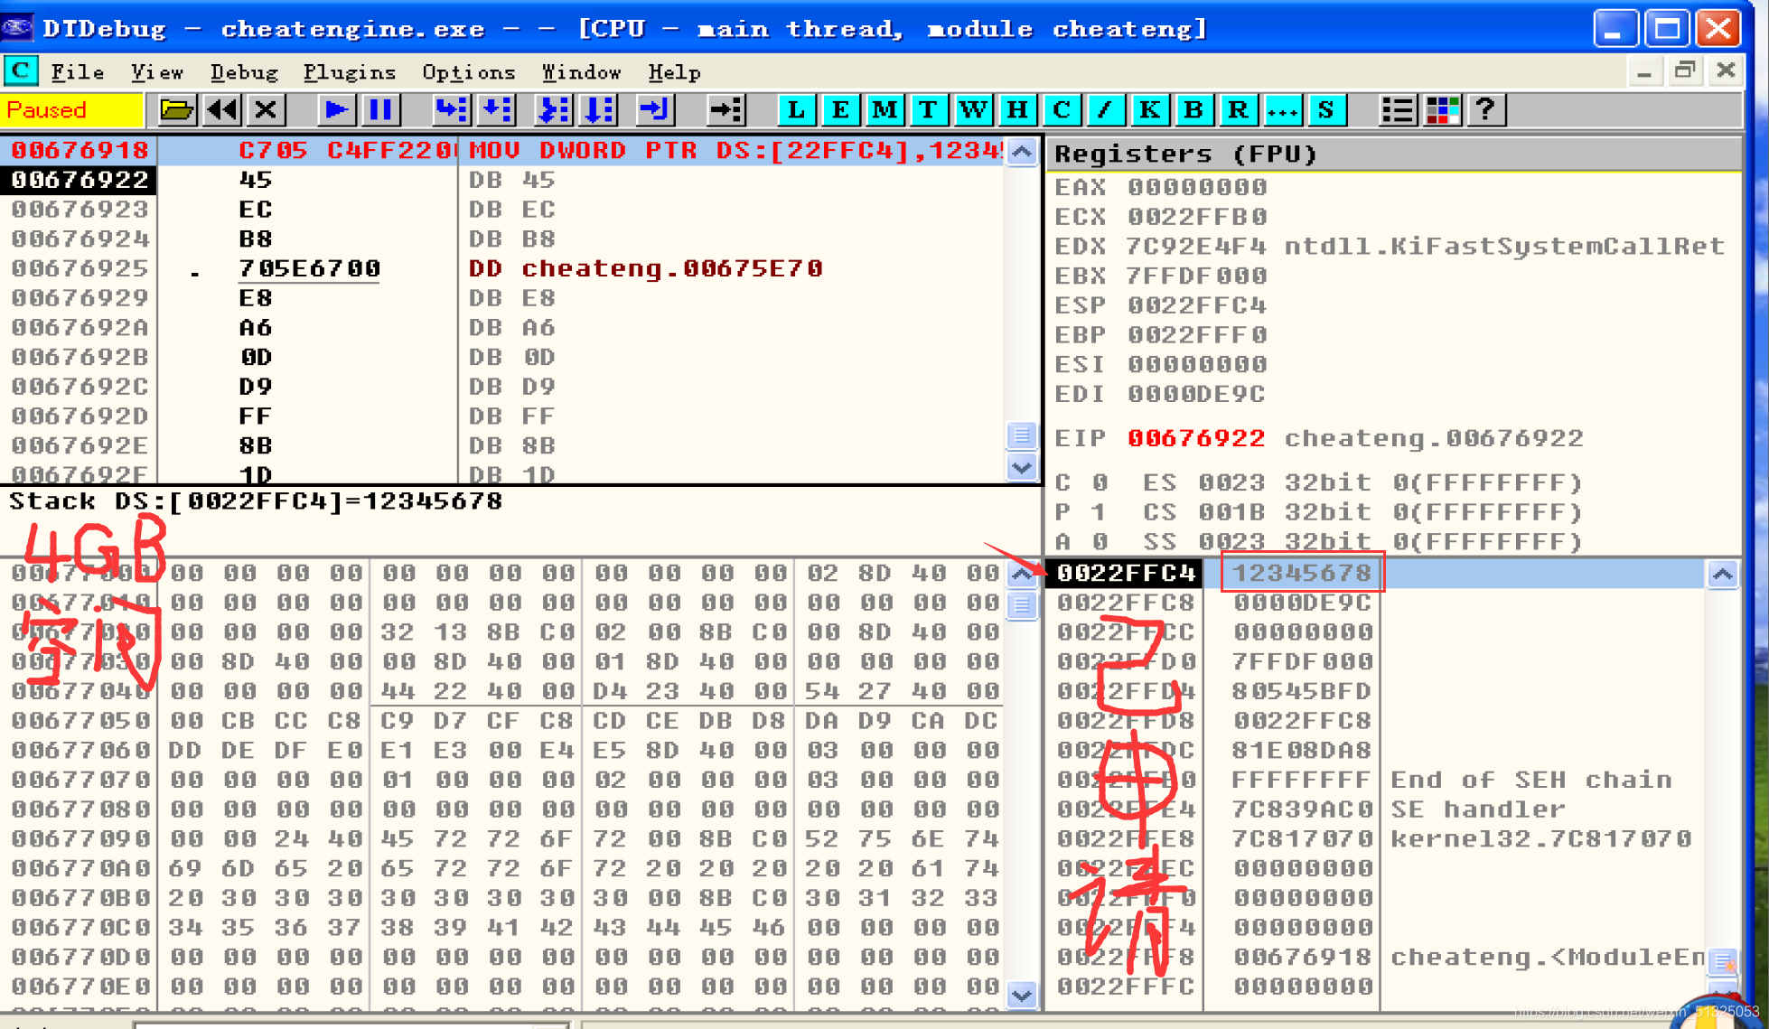Close program with X toolbar icon
Viewport: 1769px width, 1029px height.
[x=266, y=110]
